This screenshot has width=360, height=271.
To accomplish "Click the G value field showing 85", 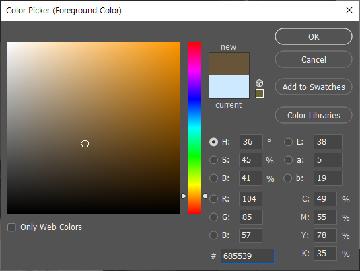I will coord(251,217).
